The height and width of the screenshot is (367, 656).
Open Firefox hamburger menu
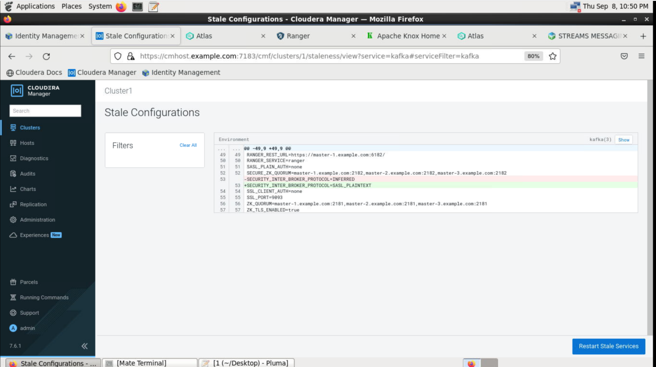tap(641, 56)
